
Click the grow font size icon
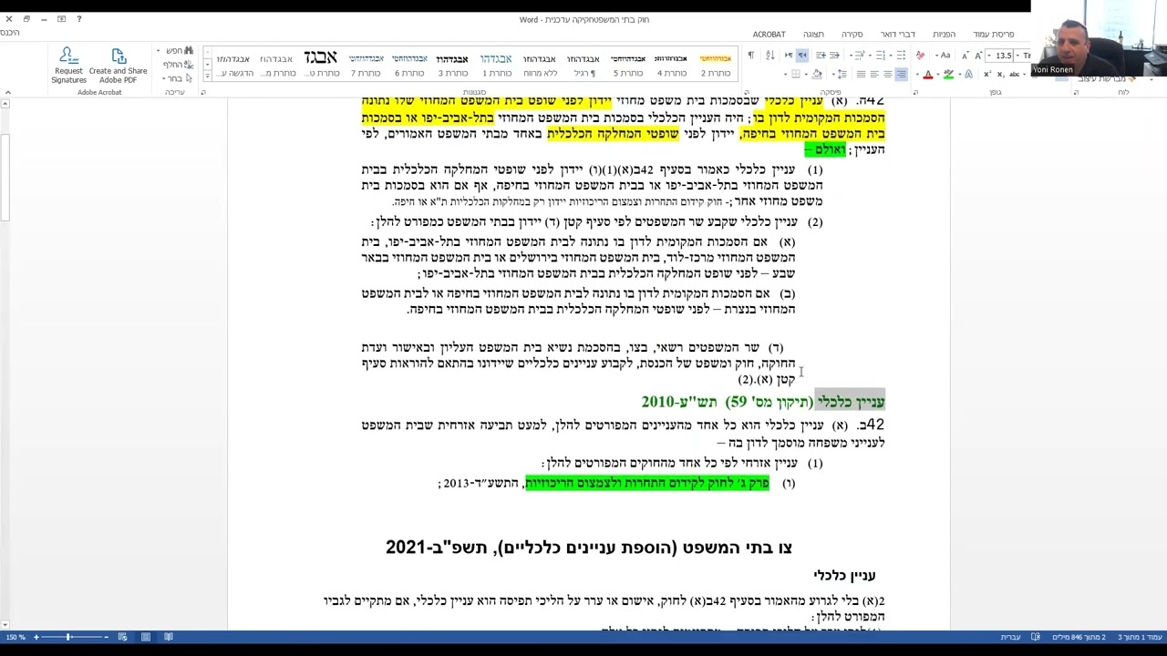(978, 56)
